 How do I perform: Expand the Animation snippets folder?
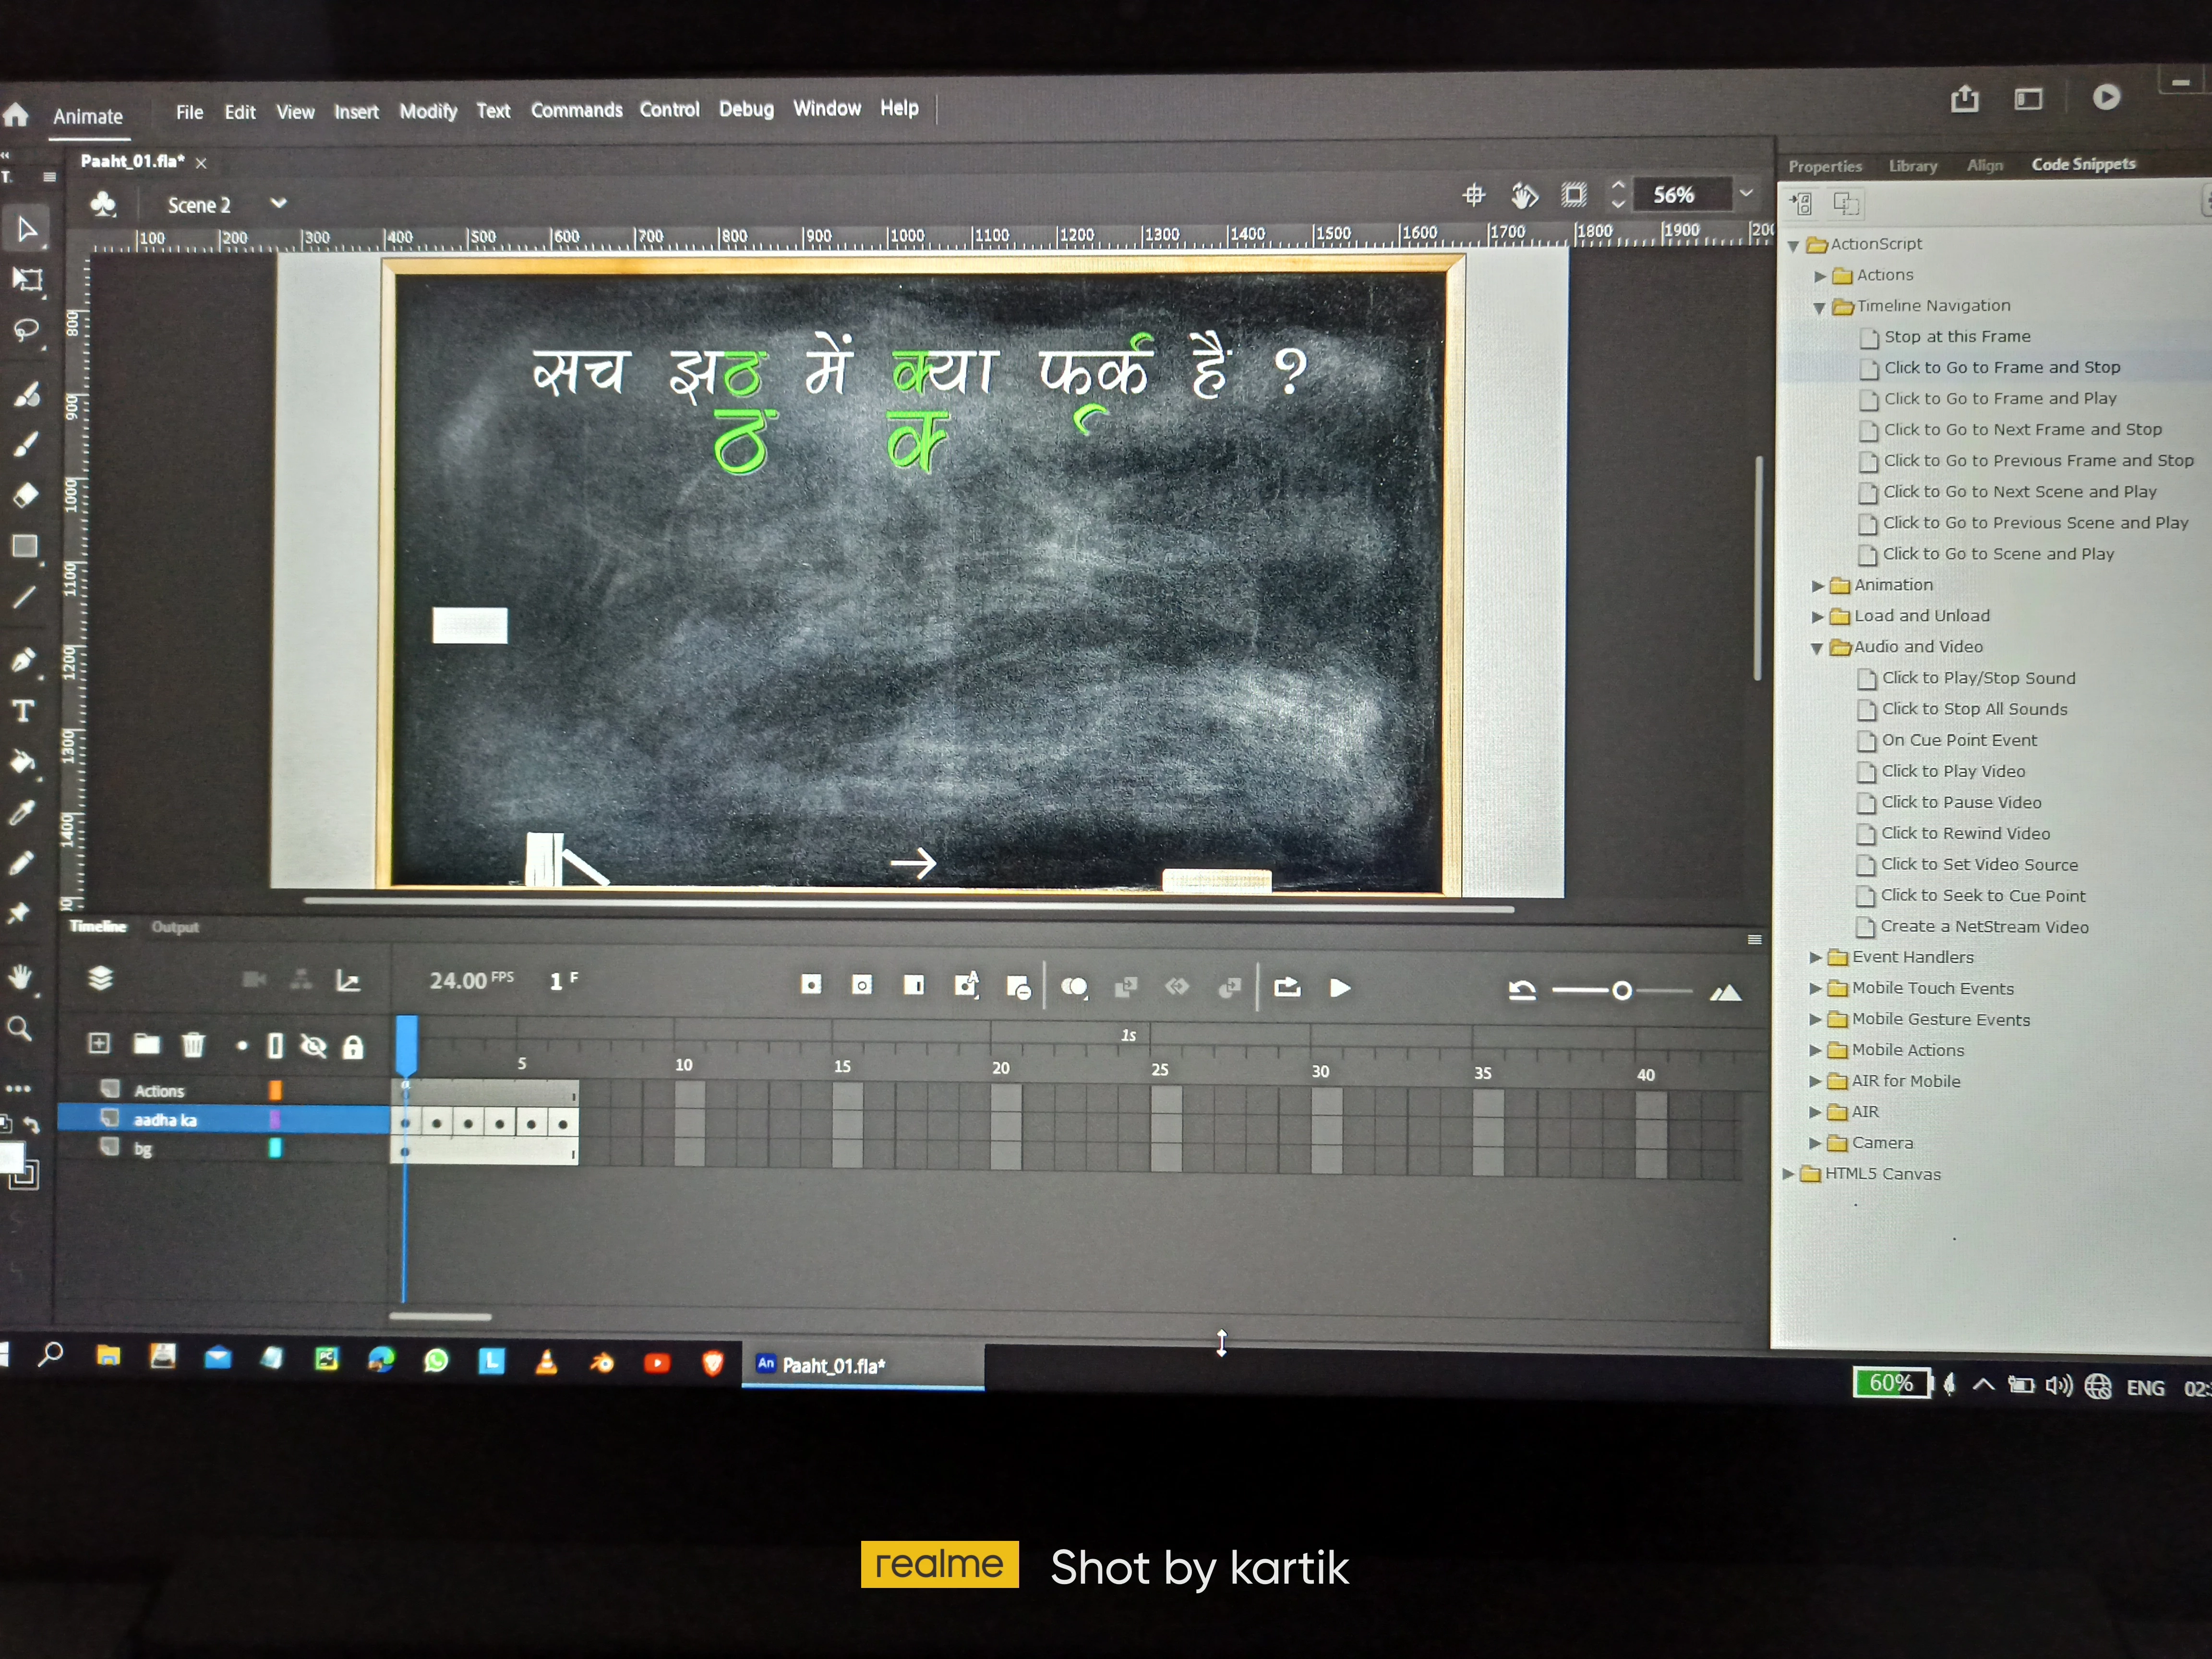(x=1818, y=586)
